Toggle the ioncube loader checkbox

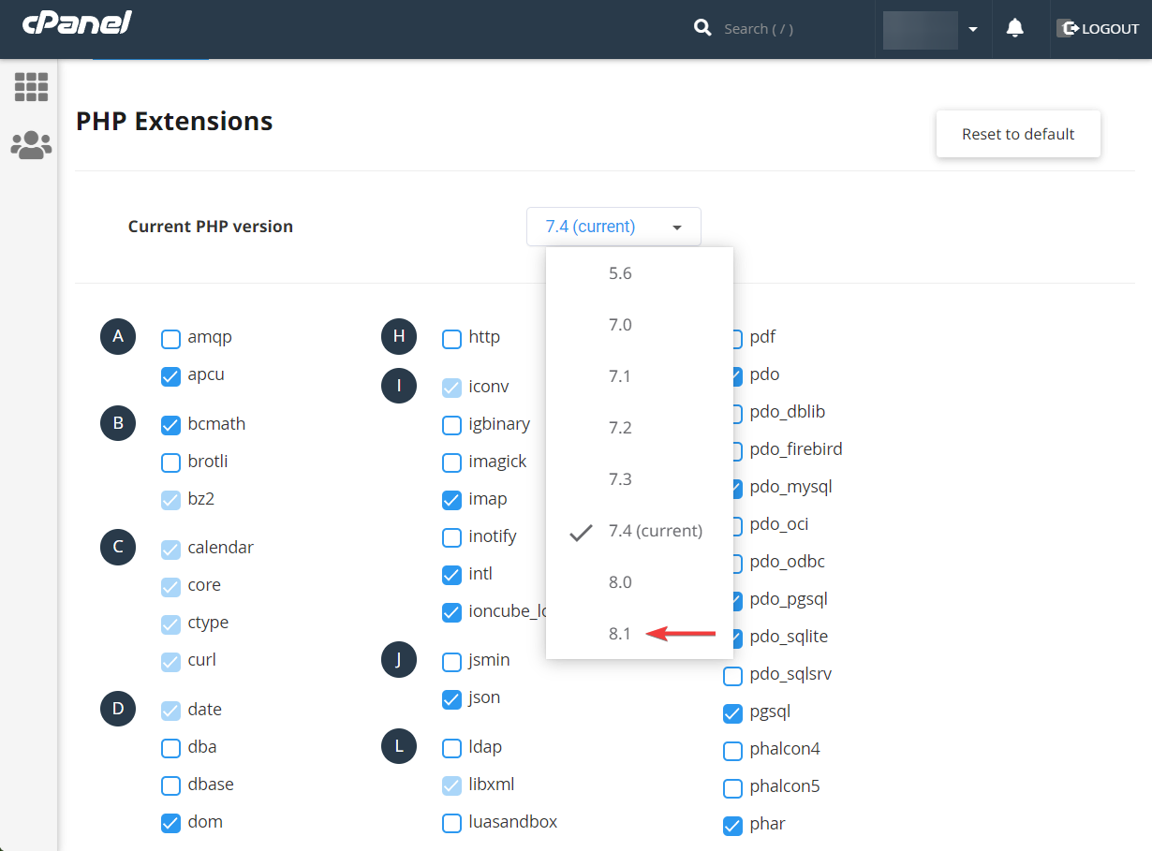(x=451, y=613)
